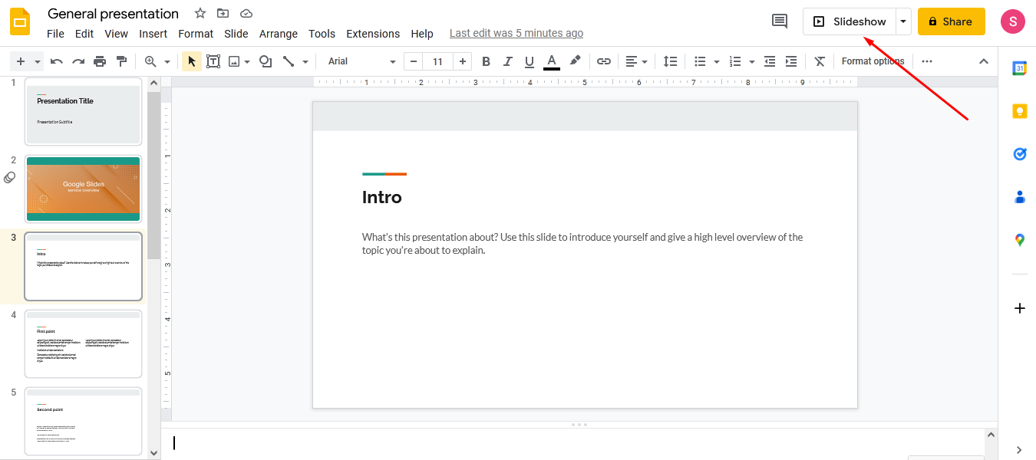
Task: Apply a bulleted list
Action: 701,61
